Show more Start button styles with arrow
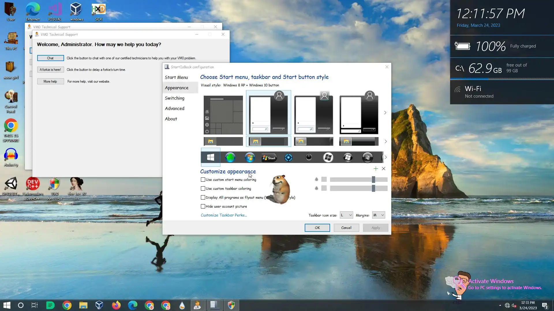The height and width of the screenshot is (311, 554). point(385,158)
